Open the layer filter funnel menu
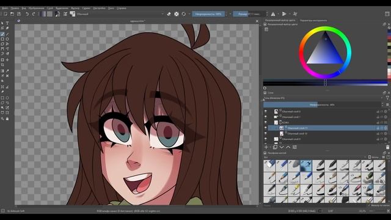 click(x=387, y=98)
